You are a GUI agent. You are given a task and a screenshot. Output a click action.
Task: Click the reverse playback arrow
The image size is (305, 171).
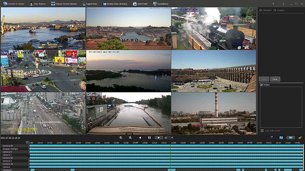pyautogui.click(x=140, y=138)
